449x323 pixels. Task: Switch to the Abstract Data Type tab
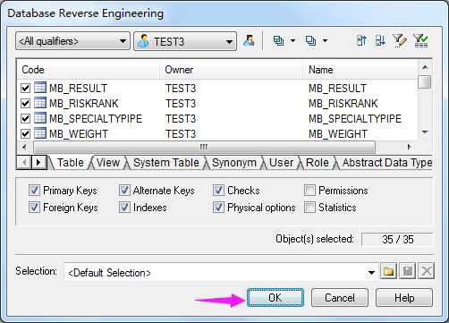(x=386, y=163)
